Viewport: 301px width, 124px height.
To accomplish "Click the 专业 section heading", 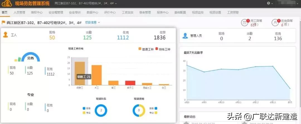I will (x=31, y=95).
